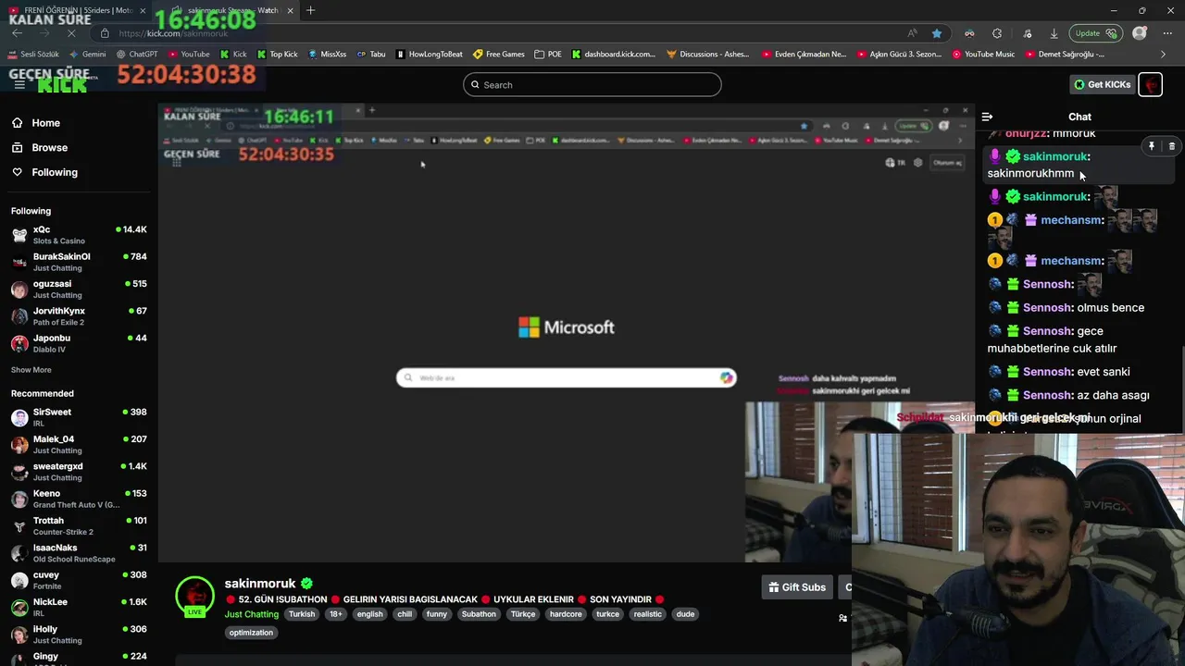Viewport: 1185px width, 666px height.
Task: Open the browser profile avatar
Action: [1140, 33]
